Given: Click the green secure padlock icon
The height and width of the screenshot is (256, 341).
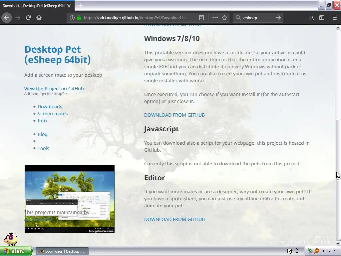Looking at the screenshot, I should coord(79,18).
